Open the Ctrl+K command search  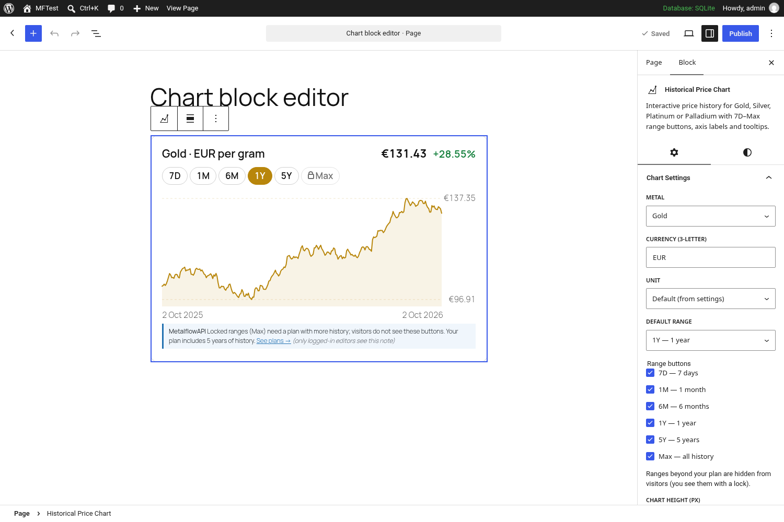tap(83, 8)
